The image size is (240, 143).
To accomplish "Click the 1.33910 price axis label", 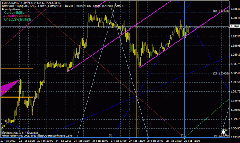I will (235, 55).
